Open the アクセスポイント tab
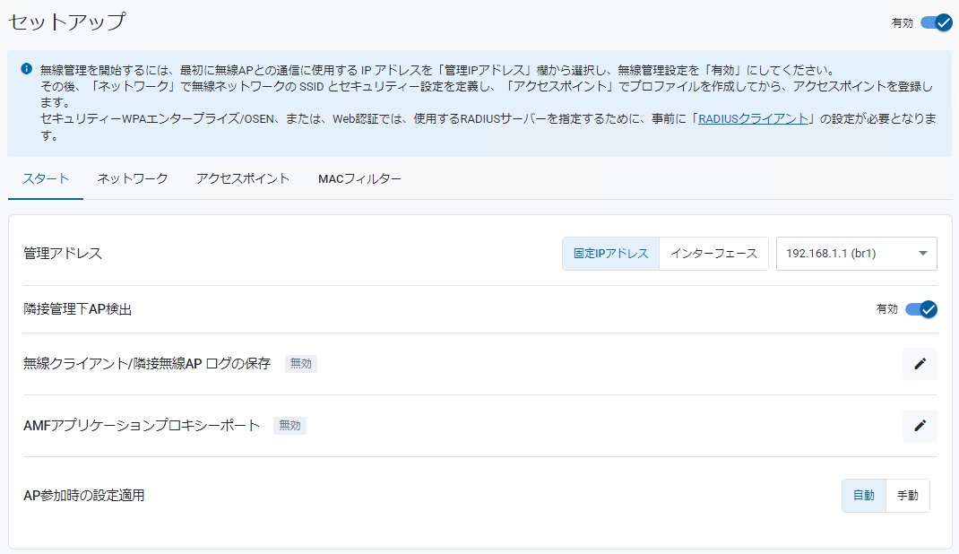This screenshot has width=959, height=554. tap(242, 179)
